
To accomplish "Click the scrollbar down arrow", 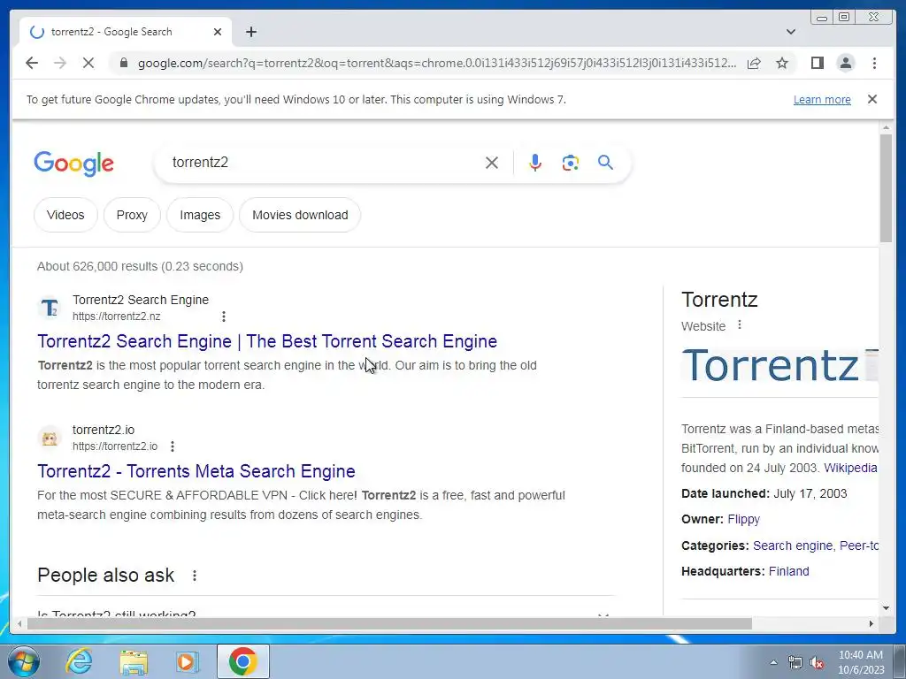I will (886, 608).
